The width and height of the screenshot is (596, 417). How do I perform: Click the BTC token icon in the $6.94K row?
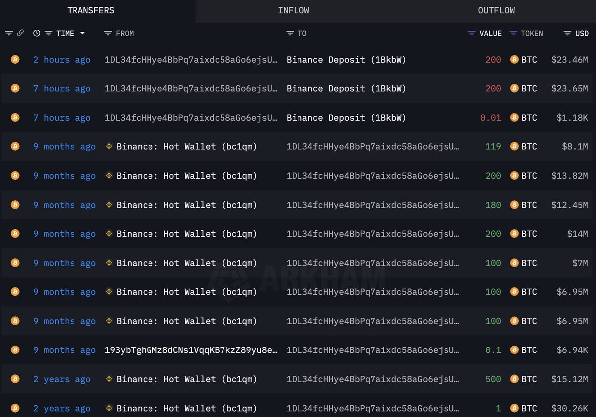[514, 350]
